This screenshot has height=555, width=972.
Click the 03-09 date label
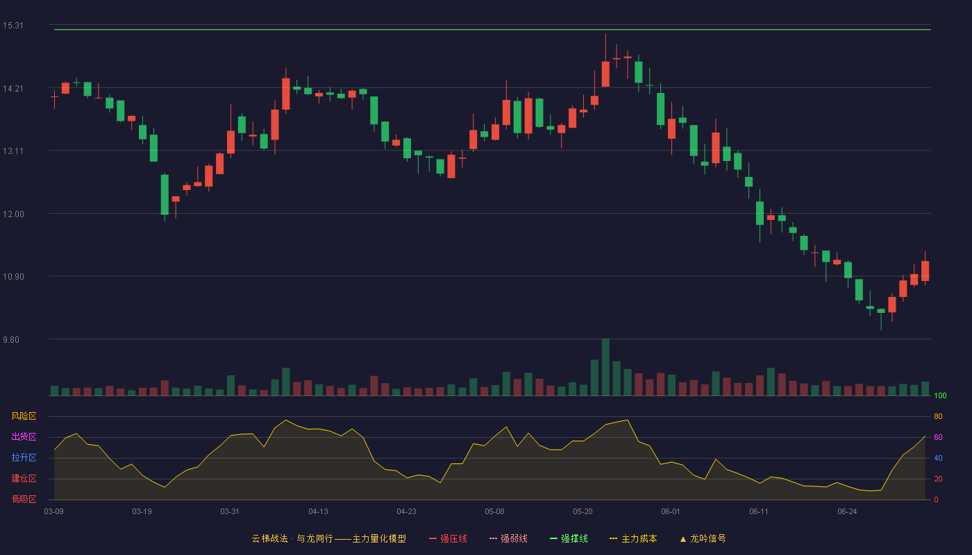pyautogui.click(x=54, y=511)
